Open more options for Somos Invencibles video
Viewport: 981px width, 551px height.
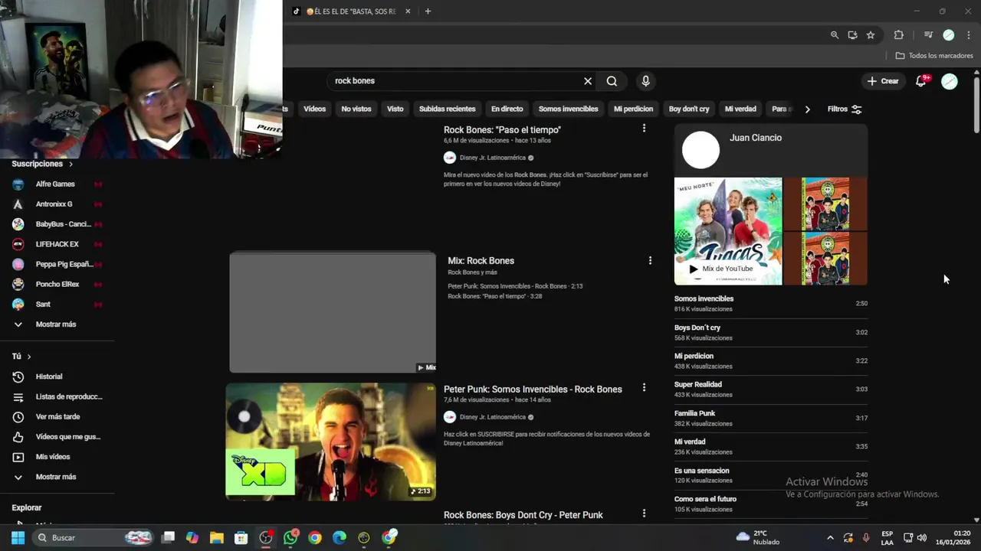644,388
